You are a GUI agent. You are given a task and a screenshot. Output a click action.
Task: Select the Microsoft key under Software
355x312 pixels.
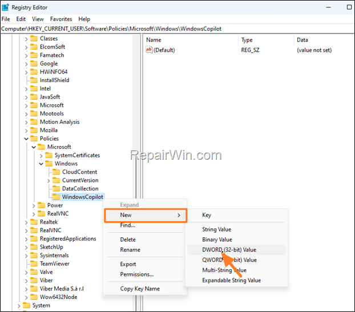51,105
